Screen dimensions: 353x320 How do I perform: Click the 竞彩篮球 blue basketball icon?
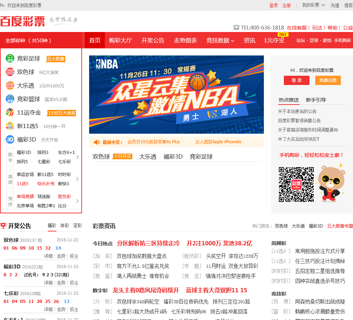[x=10, y=99]
